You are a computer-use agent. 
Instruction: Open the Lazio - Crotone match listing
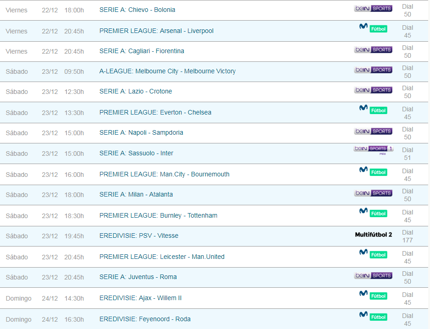(136, 92)
